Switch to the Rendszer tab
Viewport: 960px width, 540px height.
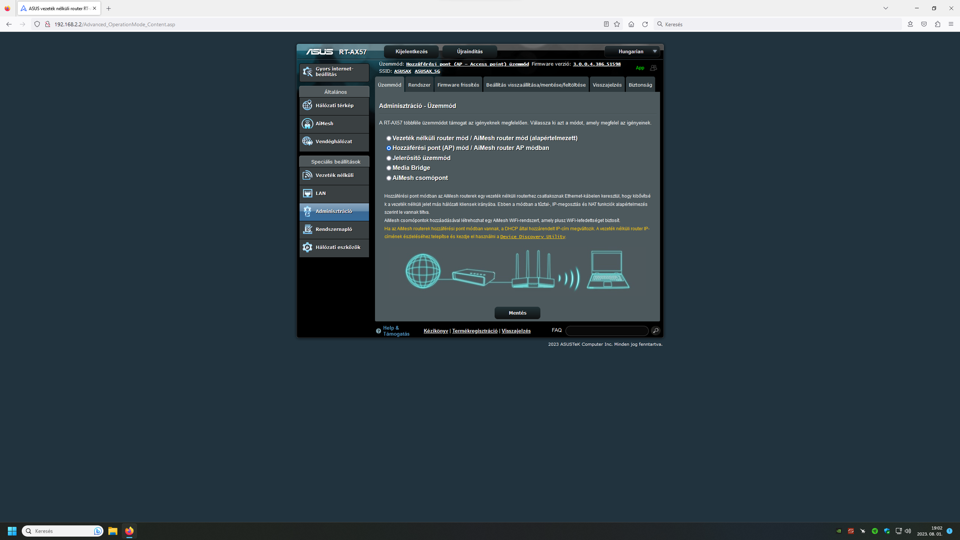click(419, 85)
